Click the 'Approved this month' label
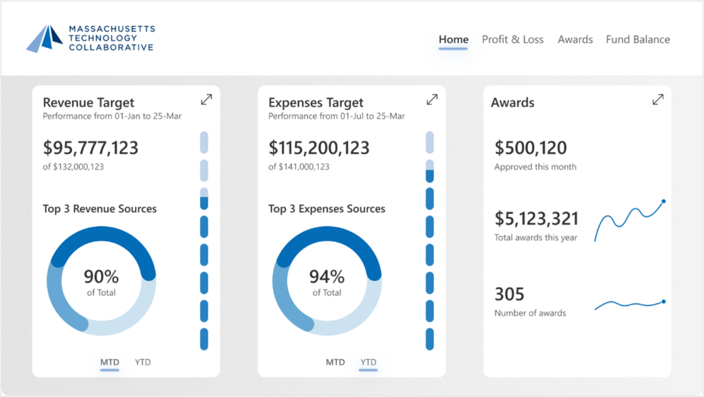Image resolution: width=704 pixels, height=397 pixels. pyautogui.click(x=535, y=167)
